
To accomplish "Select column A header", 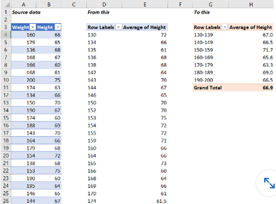I will point(24,4).
